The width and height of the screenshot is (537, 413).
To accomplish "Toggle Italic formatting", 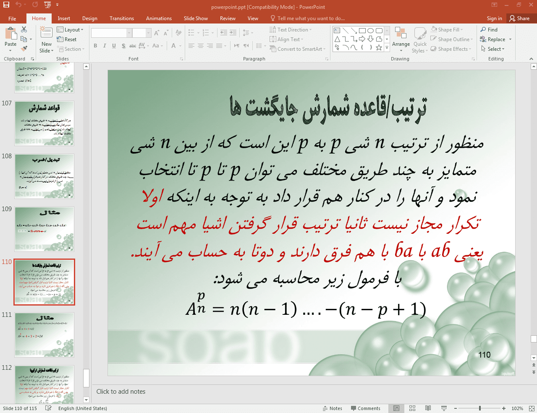I will click(x=105, y=46).
